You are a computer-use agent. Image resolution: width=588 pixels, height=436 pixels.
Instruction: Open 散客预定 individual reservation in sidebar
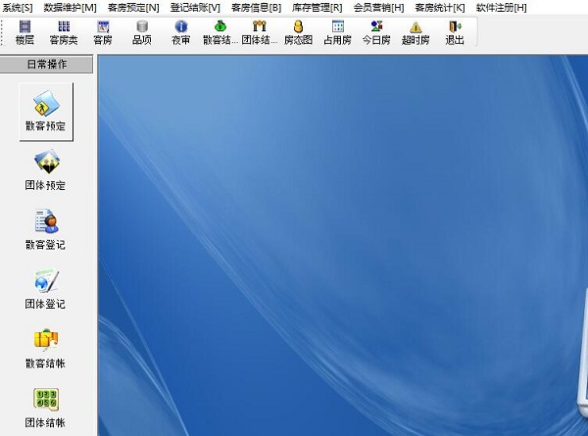[46, 112]
